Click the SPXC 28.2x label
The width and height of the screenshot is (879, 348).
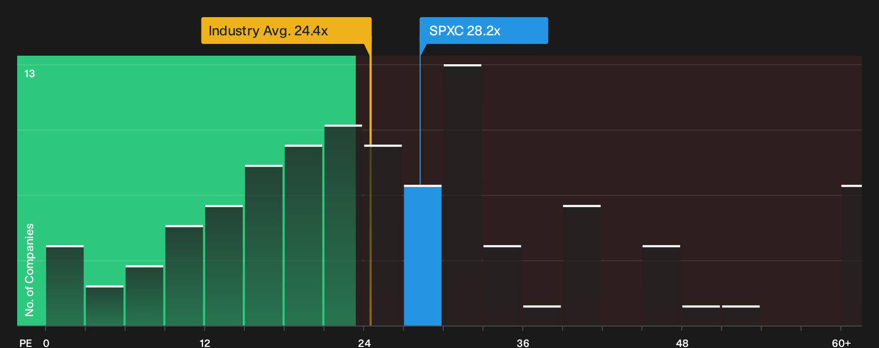tap(483, 31)
